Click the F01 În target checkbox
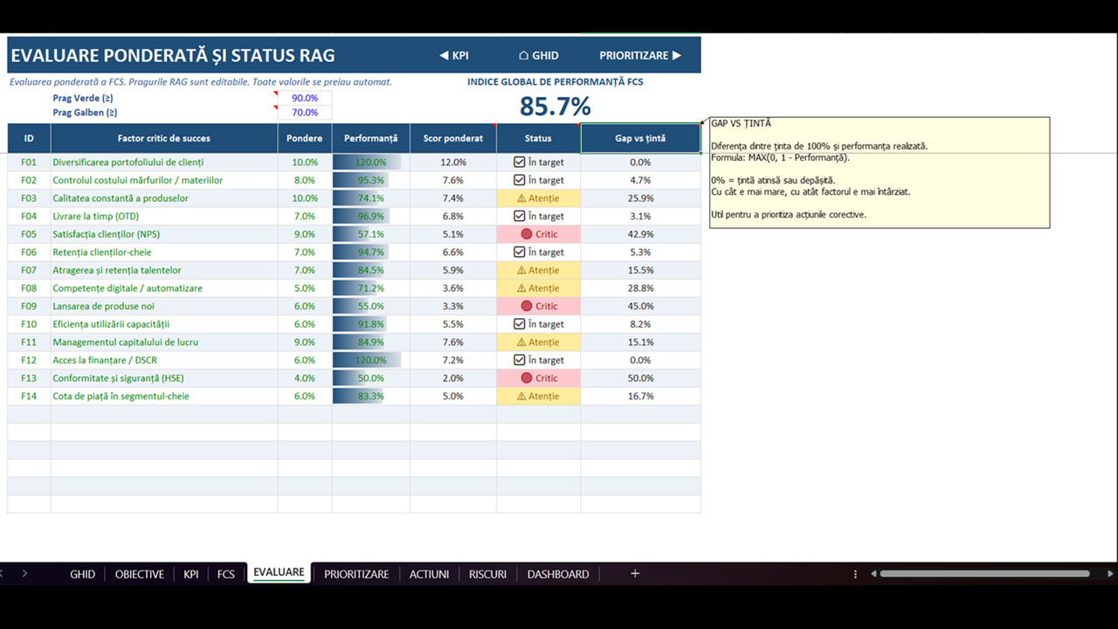 (520, 162)
